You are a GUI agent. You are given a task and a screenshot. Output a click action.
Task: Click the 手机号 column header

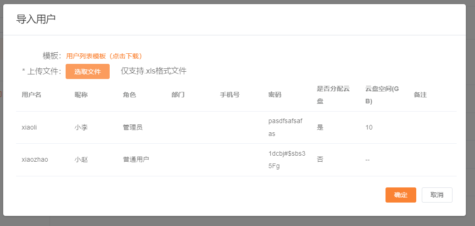coord(229,95)
